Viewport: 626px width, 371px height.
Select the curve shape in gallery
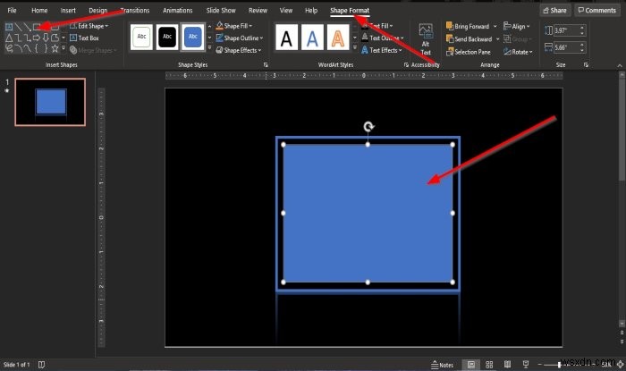coord(27,48)
